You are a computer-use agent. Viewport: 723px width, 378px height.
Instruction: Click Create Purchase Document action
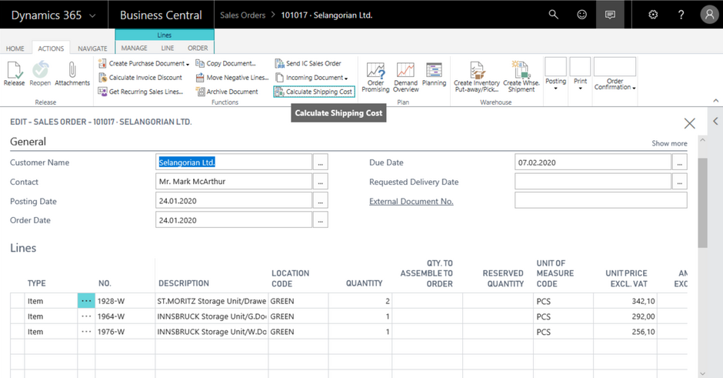143,64
